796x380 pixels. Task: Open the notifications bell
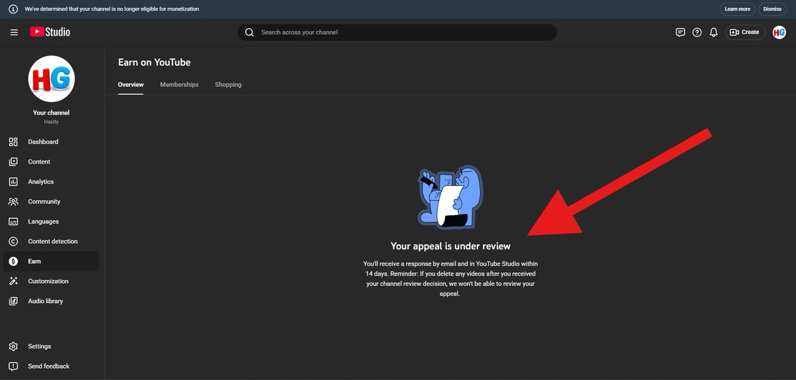(714, 32)
